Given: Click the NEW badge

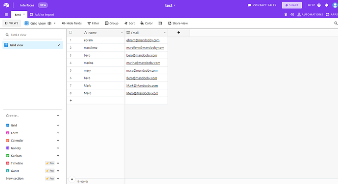Looking at the screenshot, I should 43,5.
